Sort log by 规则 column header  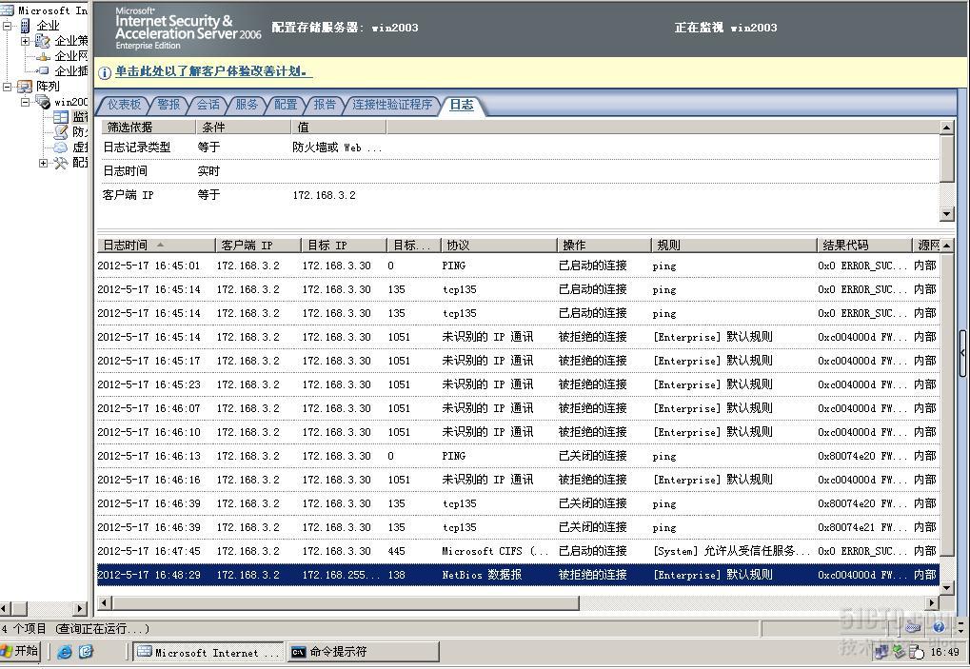734,246
